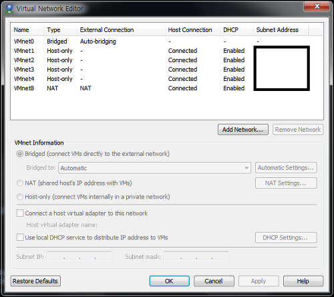Viewport: 334px width, 297px height.
Task: Click the Virtual Network Editor title icon
Action: (9, 9)
